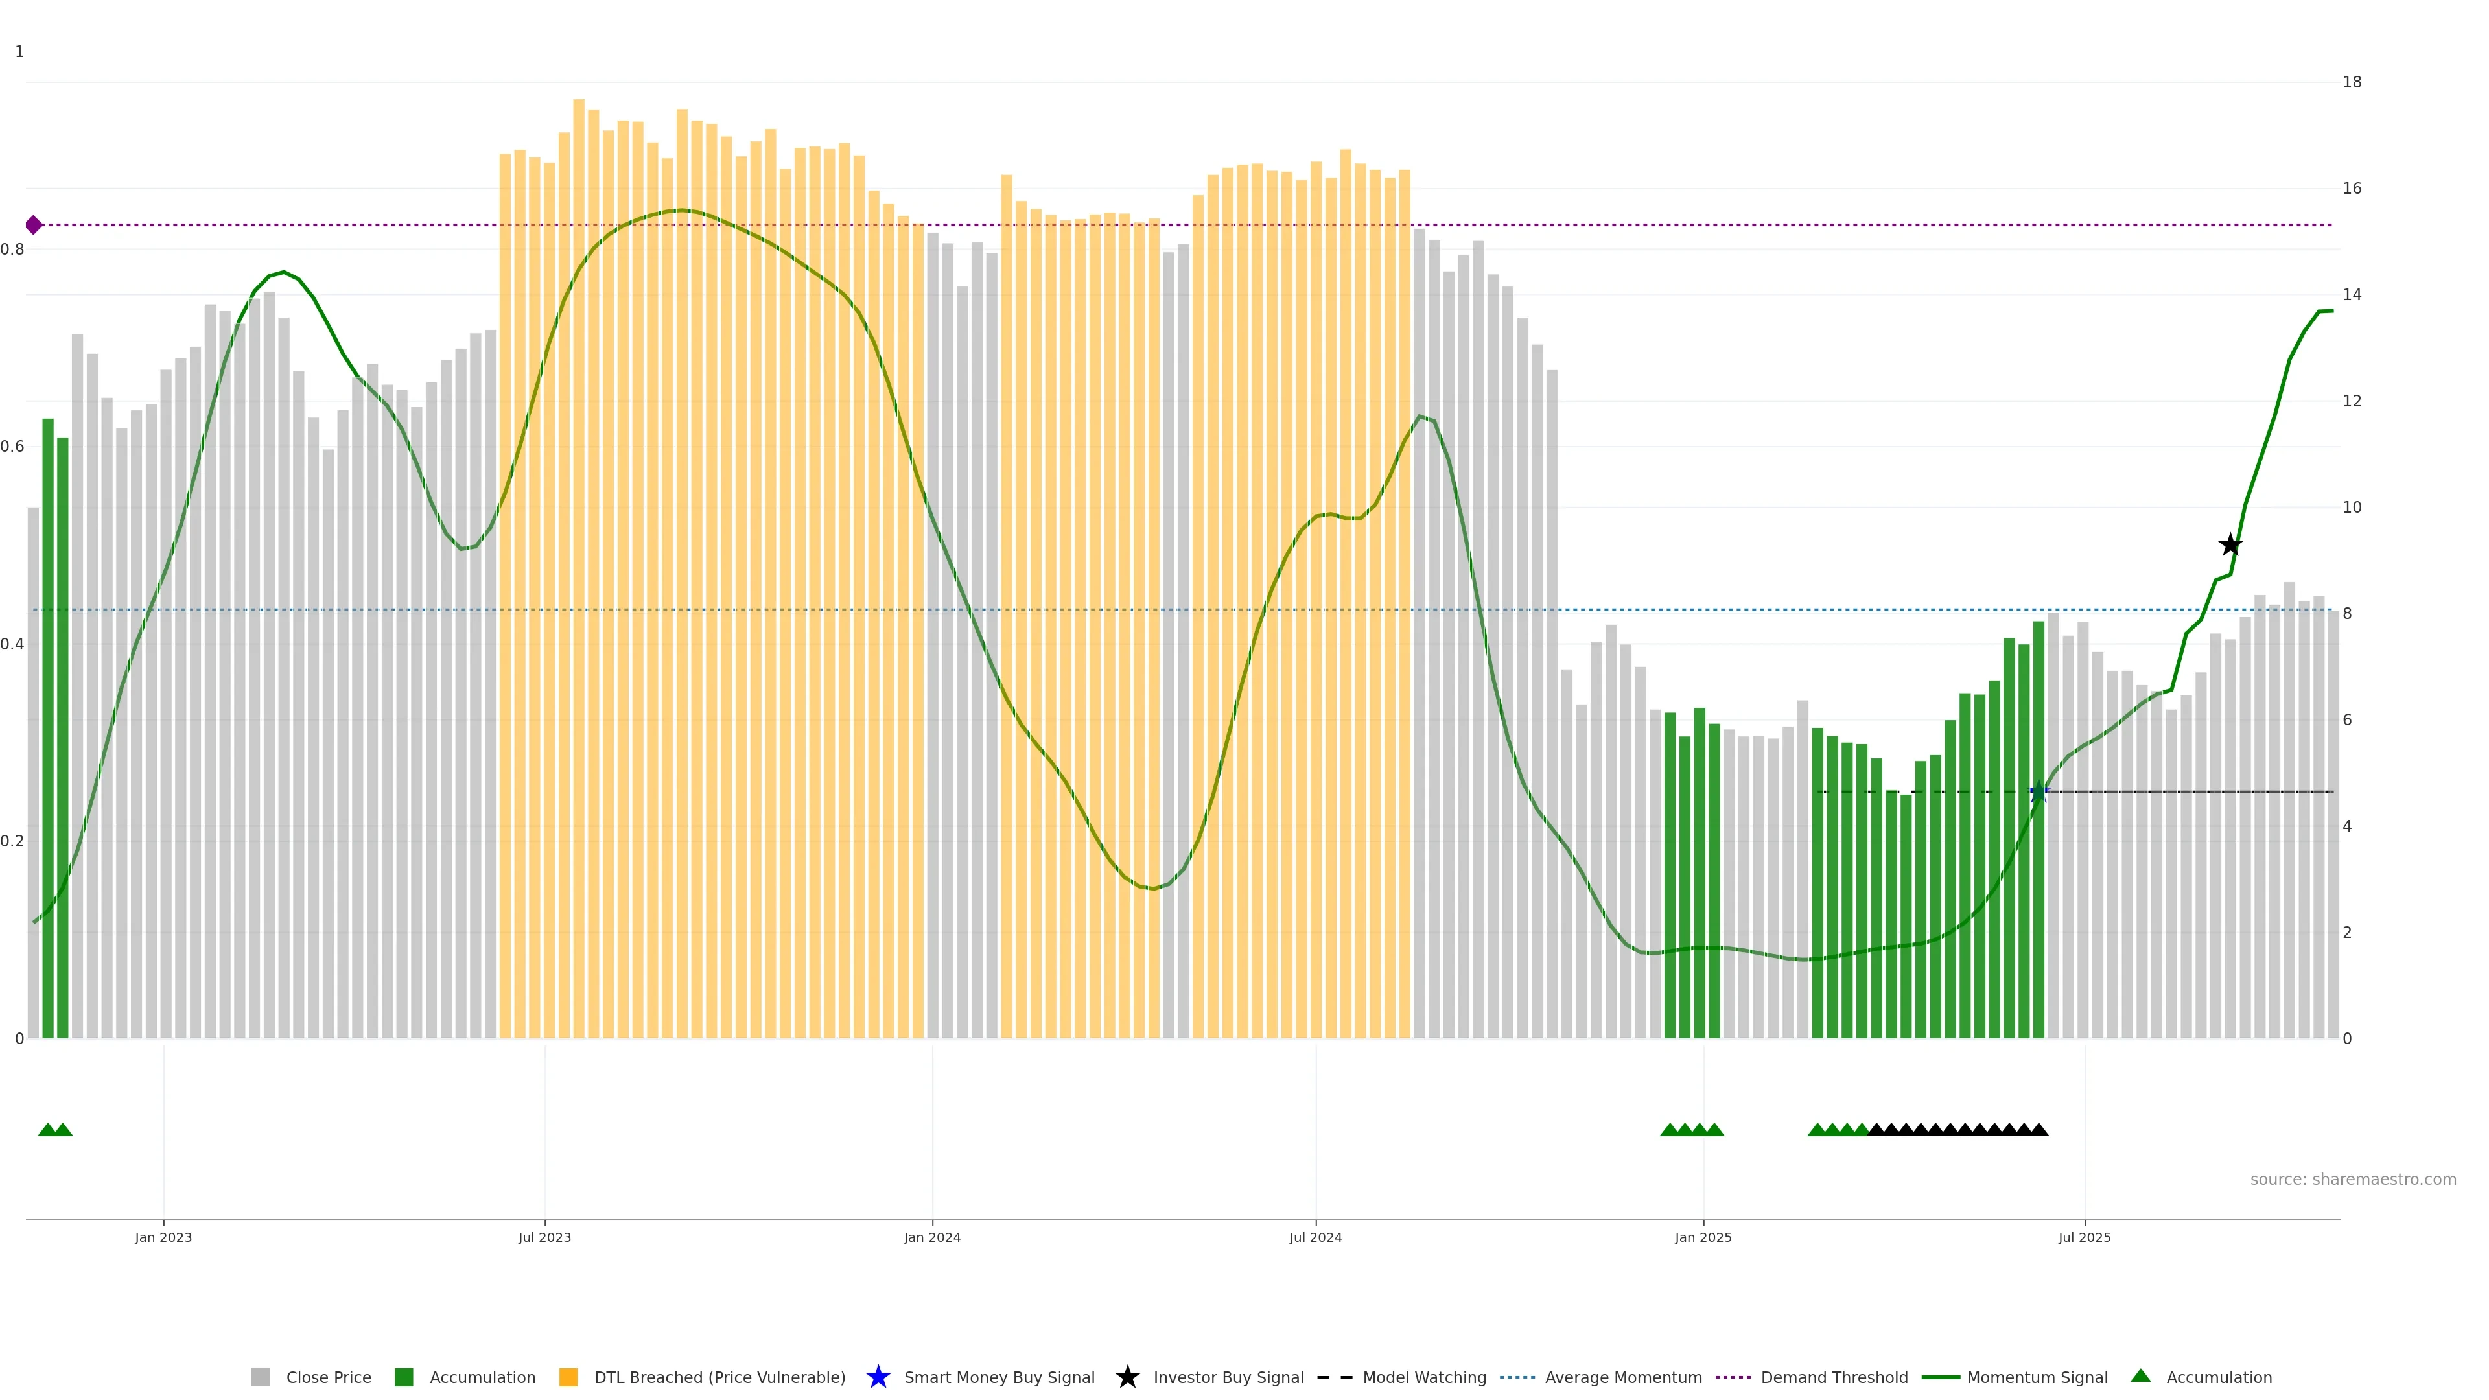Click the source: sharemaestro.com text
The height and width of the screenshot is (1400, 2489).
coord(2352,1179)
